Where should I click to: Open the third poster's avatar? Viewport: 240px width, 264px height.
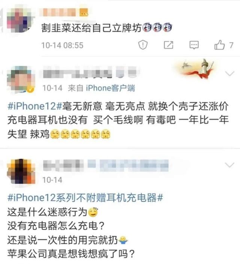[21, 171]
